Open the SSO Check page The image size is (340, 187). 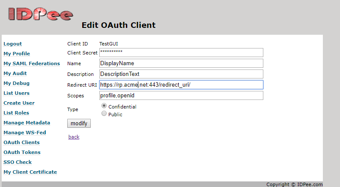[18, 162]
